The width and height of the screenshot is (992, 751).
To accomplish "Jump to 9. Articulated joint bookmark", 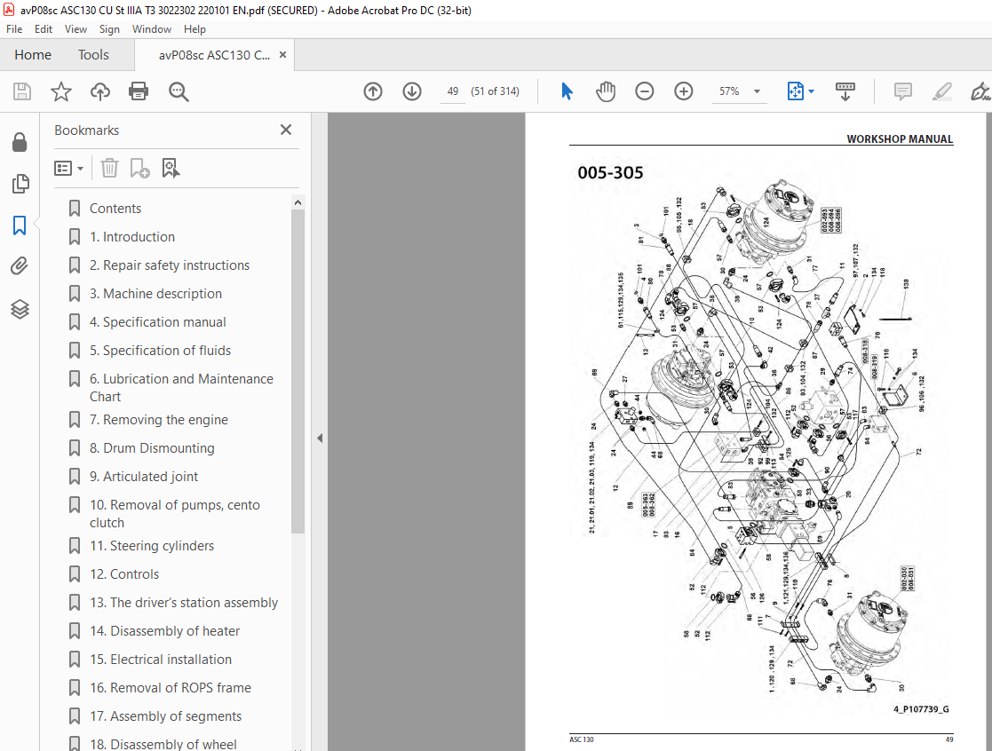I will click(x=144, y=477).
